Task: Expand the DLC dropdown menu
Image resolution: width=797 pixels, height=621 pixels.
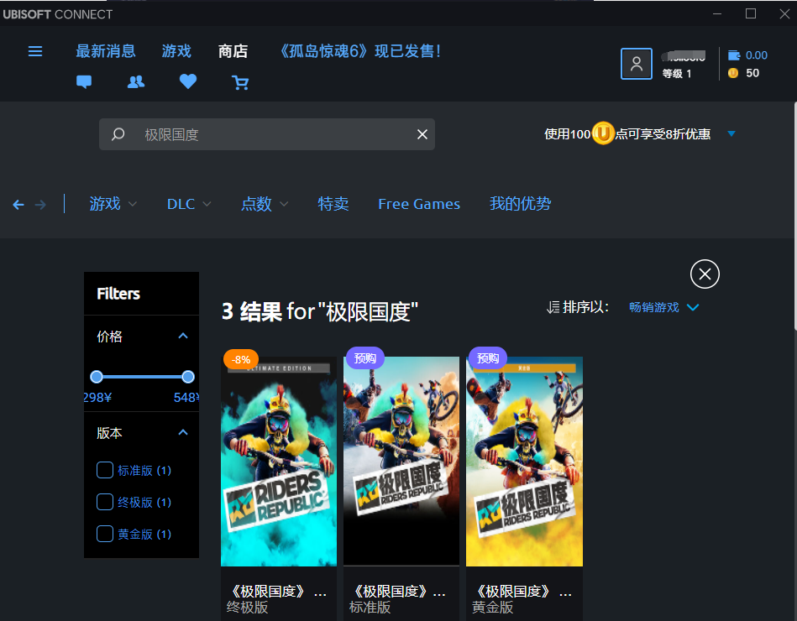Action: 189,204
